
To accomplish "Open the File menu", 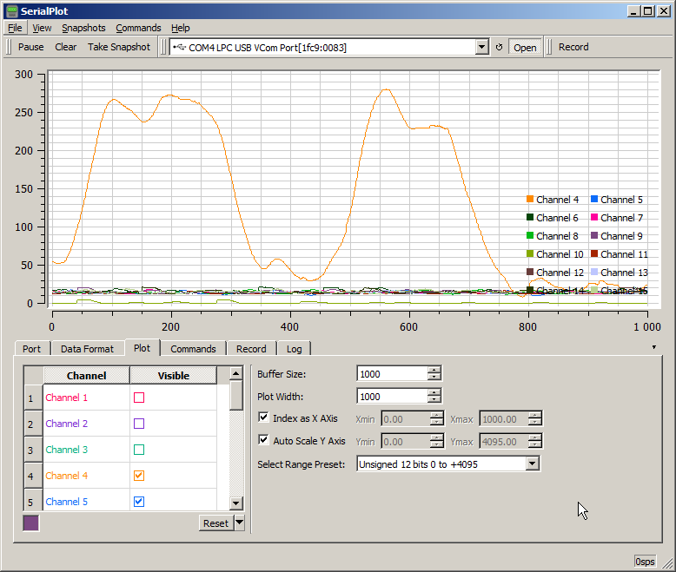I will pyautogui.click(x=15, y=28).
